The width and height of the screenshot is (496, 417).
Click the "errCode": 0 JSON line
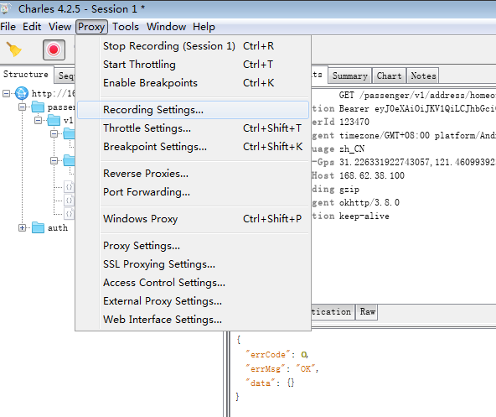click(x=276, y=354)
